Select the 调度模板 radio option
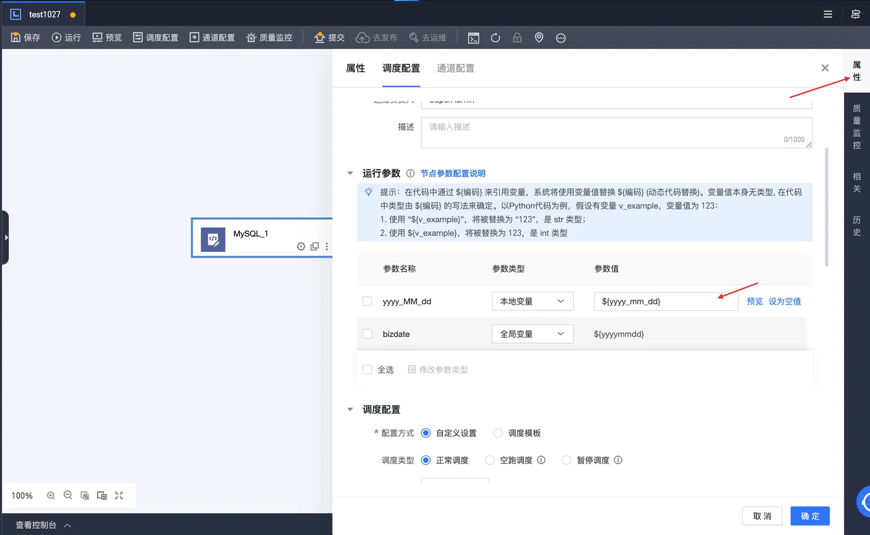This screenshot has width=870, height=535. tap(498, 433)
